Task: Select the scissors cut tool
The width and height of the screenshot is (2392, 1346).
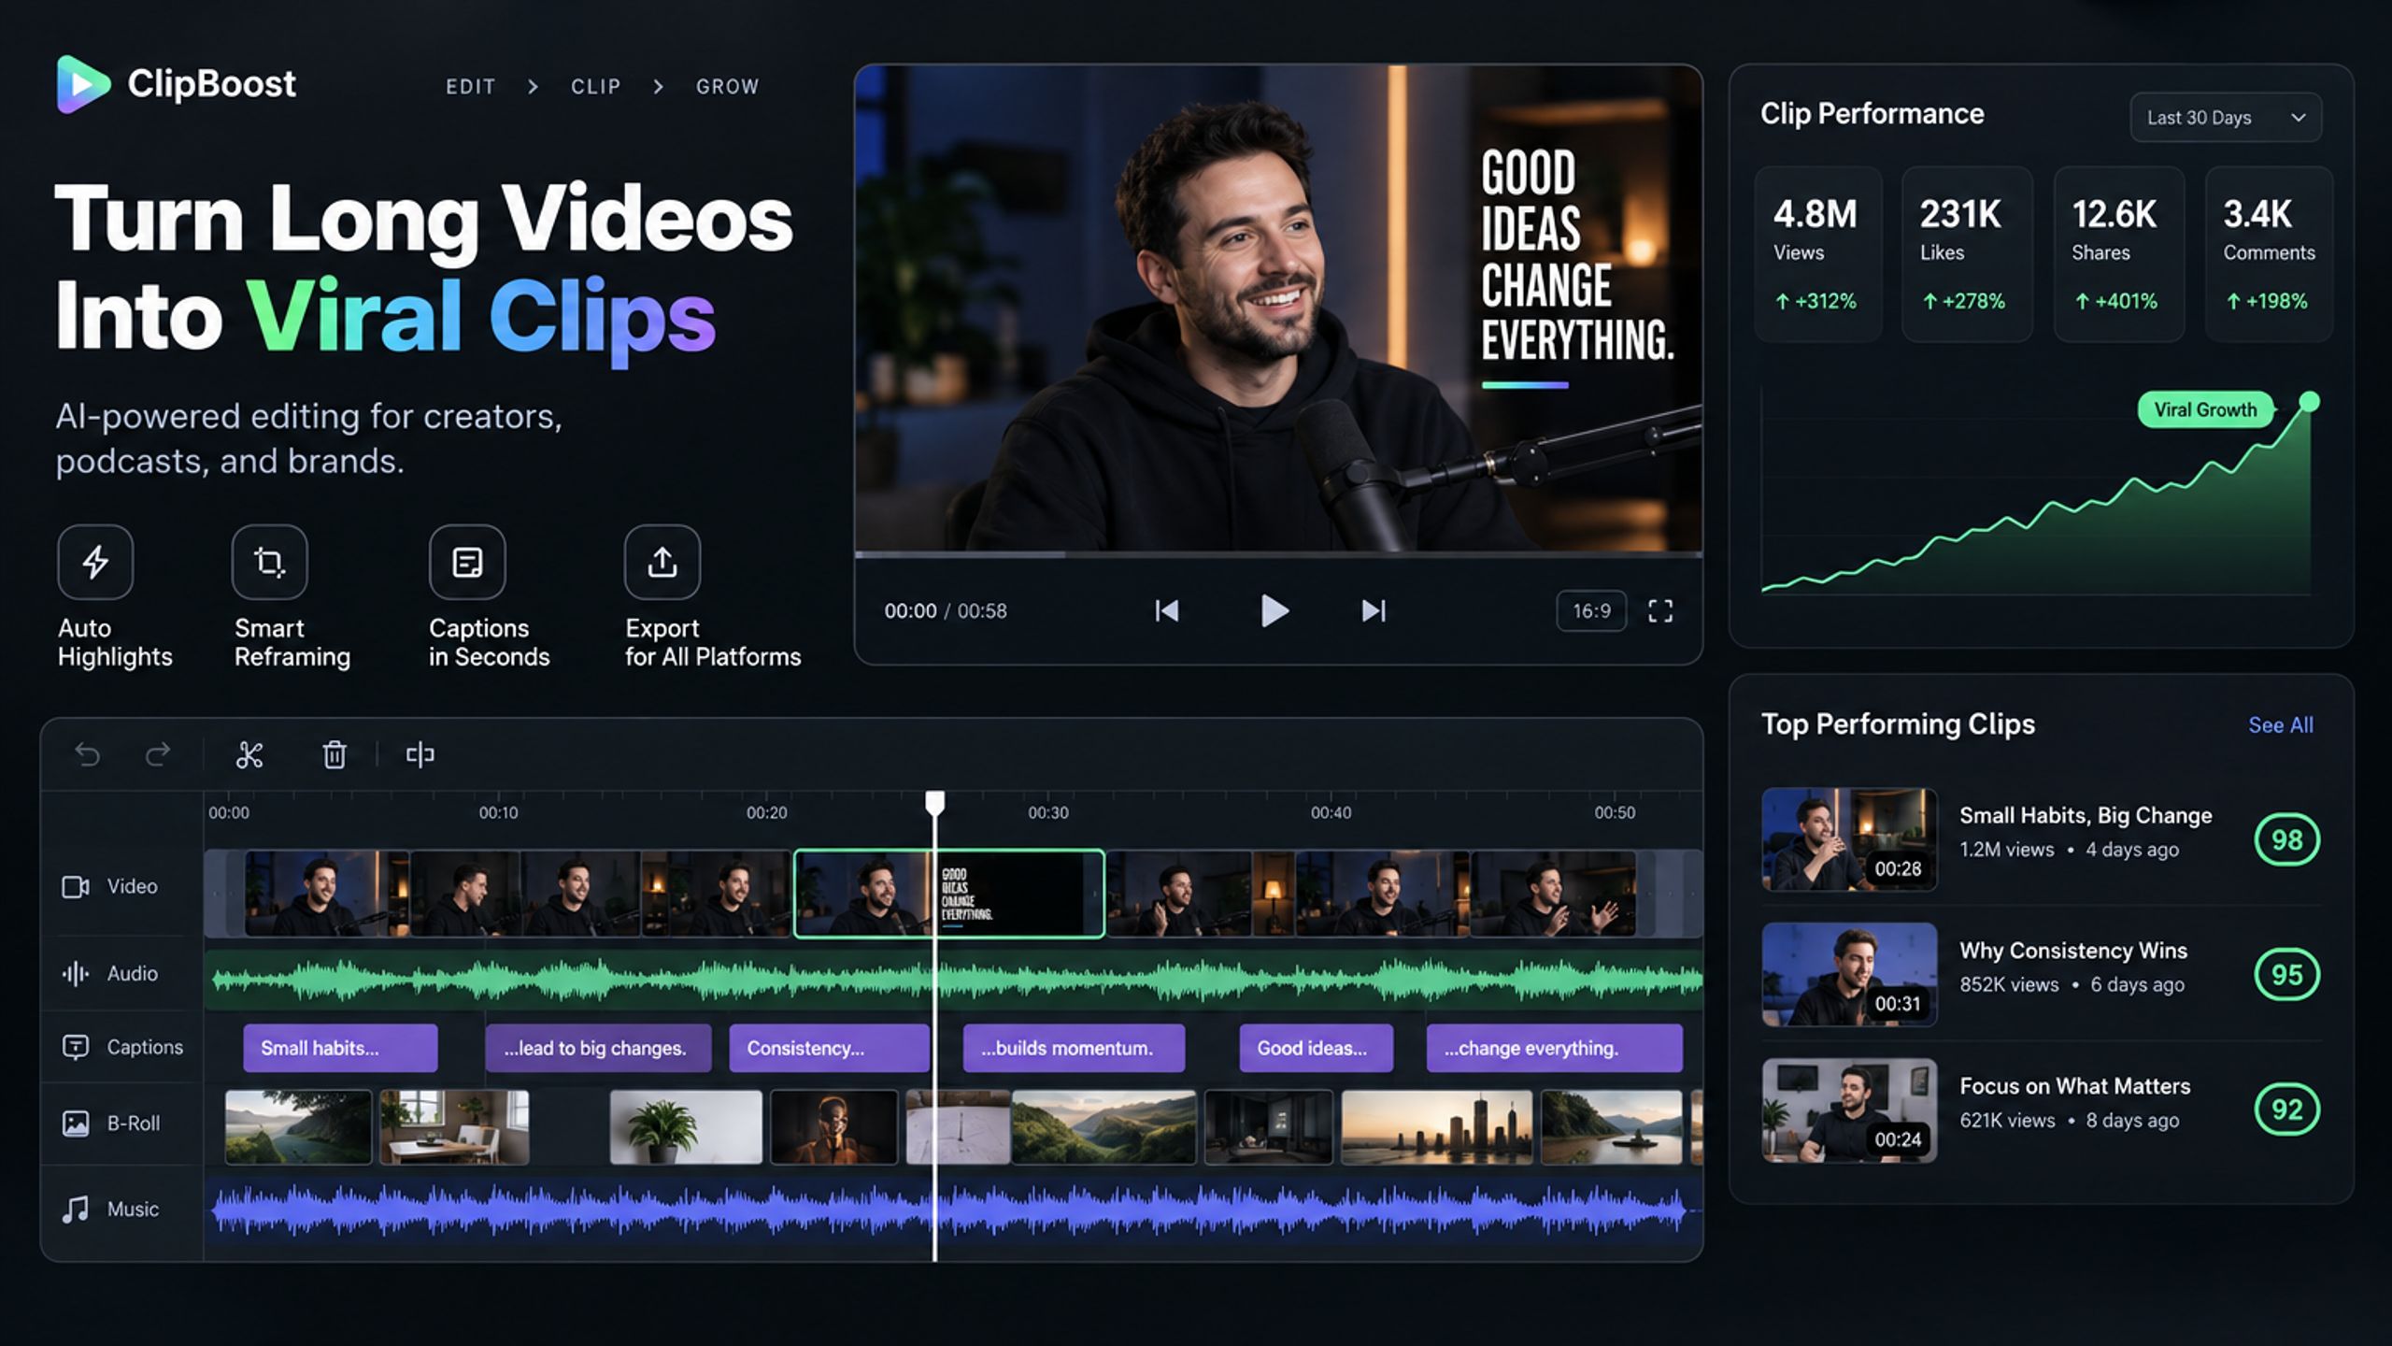Action: 249,754
